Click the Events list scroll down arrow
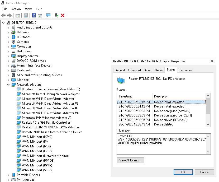Screen dimensions: 219x182 [208, 124]
